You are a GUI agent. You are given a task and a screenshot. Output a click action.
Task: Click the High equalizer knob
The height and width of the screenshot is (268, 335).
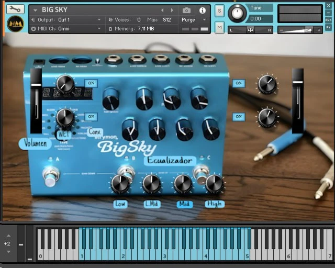(214, 184)
